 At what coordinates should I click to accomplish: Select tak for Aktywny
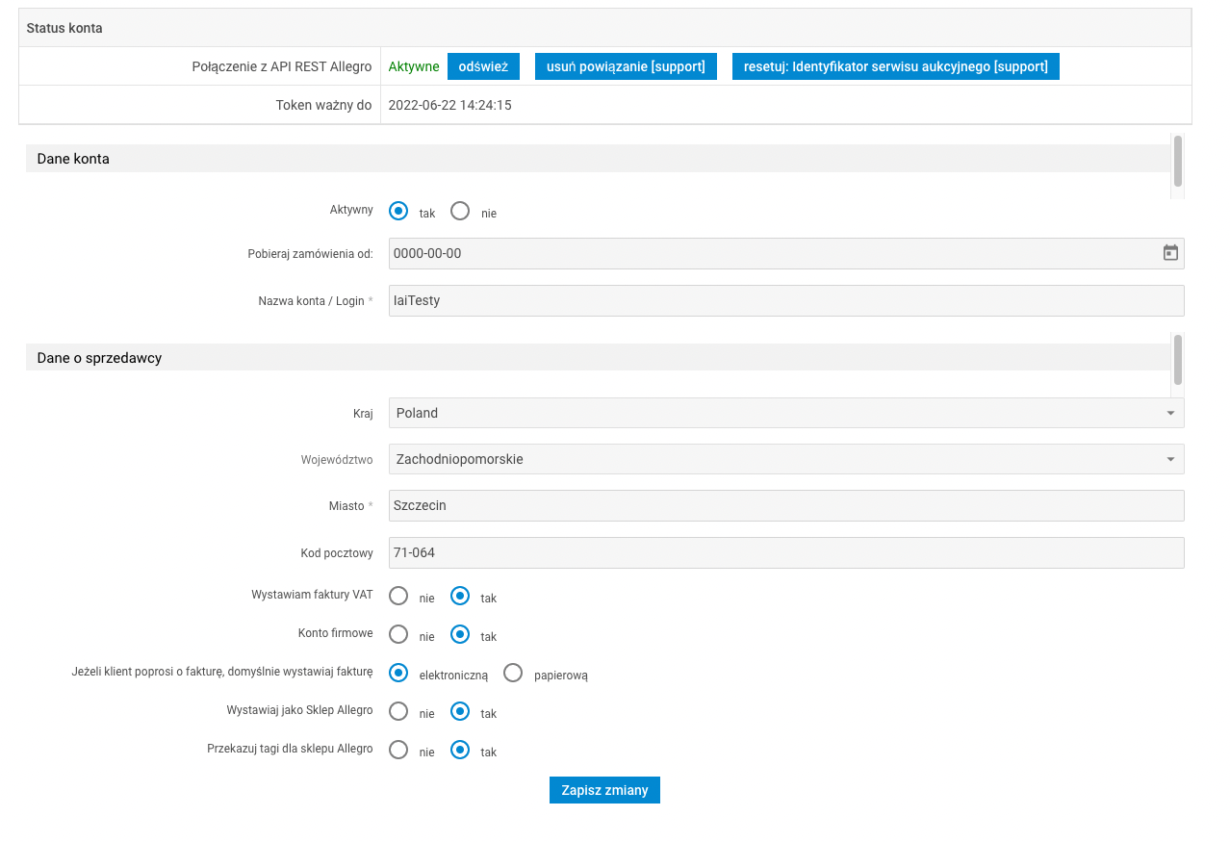[x=398, y=211]
